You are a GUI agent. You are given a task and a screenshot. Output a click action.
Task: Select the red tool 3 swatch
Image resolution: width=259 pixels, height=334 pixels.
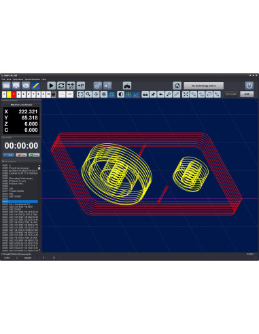pyautogui.click(x=14, y=94)
